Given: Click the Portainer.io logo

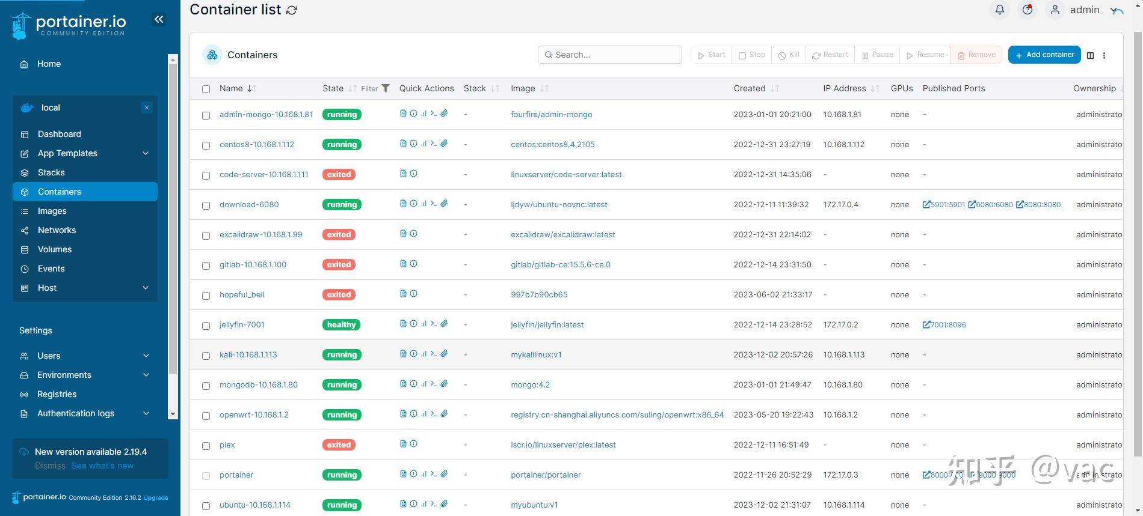Looking at the screenshot, I should tap(69, 26).
